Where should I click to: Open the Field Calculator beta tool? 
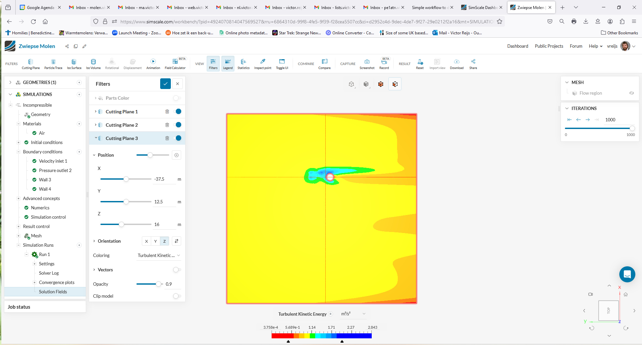[x=175, y=63]
